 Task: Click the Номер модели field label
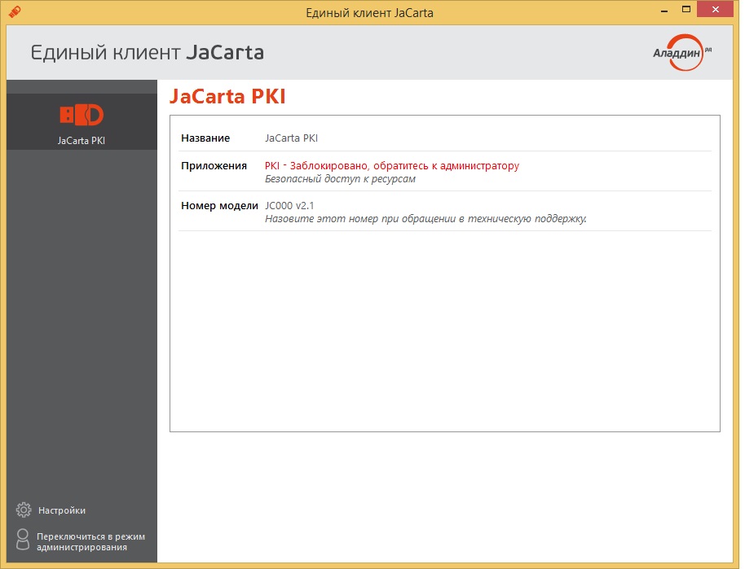(x=219, y=206)
